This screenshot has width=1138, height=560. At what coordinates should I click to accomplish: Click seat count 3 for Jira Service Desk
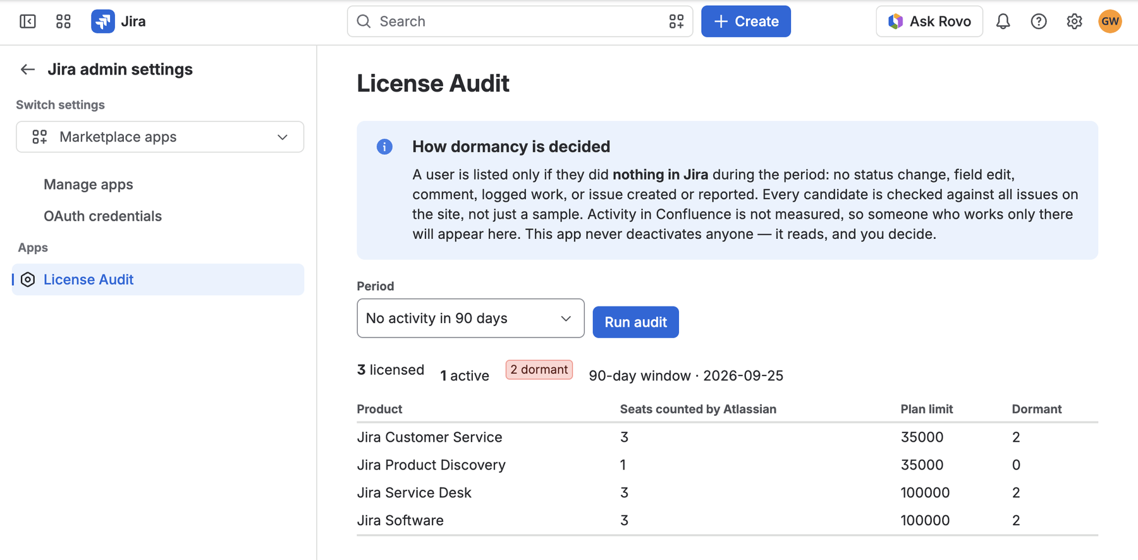(624, 493)
